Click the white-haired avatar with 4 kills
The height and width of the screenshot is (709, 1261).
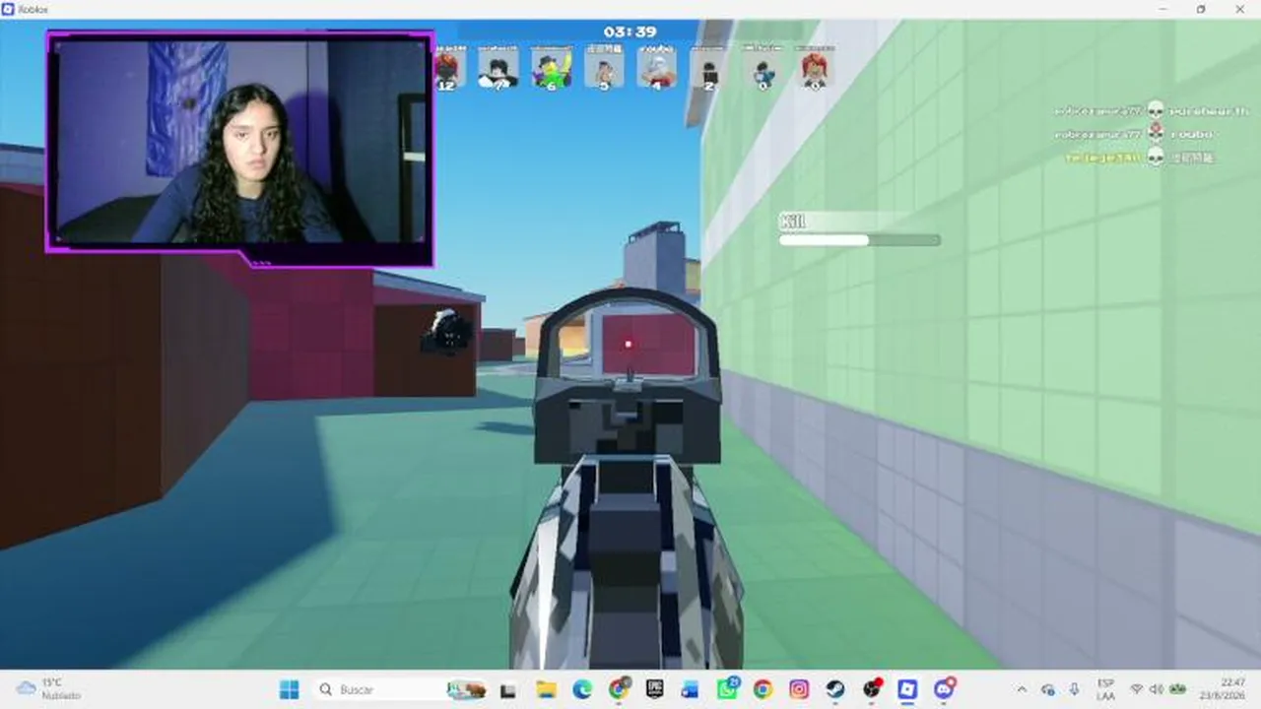click(656, 68)
